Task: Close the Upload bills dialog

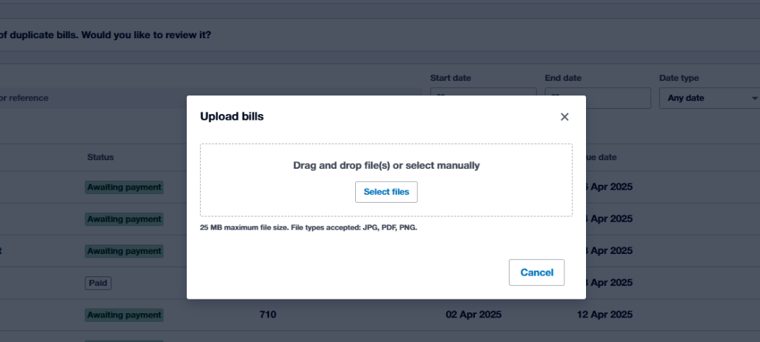Action: (x=564, y=117)
